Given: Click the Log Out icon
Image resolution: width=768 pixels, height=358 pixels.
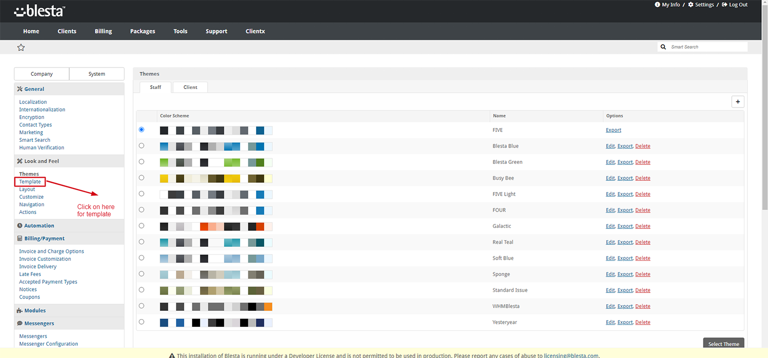Looking at the screenshot, I should click(x=724, y=5).
